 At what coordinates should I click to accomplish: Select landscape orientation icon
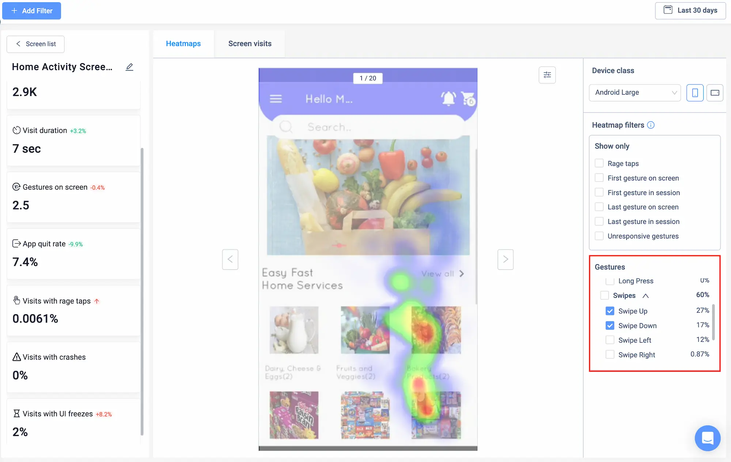pyautogui.click(x=715, y=93)
